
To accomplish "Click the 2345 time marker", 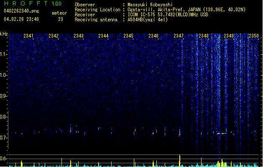I will point(128,36).
